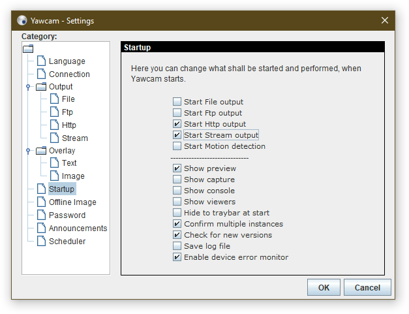409x314 pixels.
Task: Click the Announcements page icon
Action: (x=41, y=228)
